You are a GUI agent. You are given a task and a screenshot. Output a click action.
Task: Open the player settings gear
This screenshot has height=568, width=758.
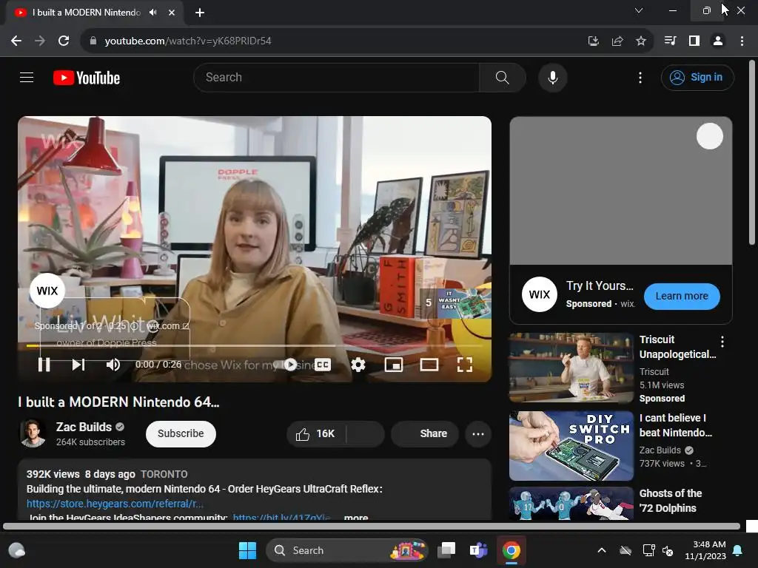358,365
